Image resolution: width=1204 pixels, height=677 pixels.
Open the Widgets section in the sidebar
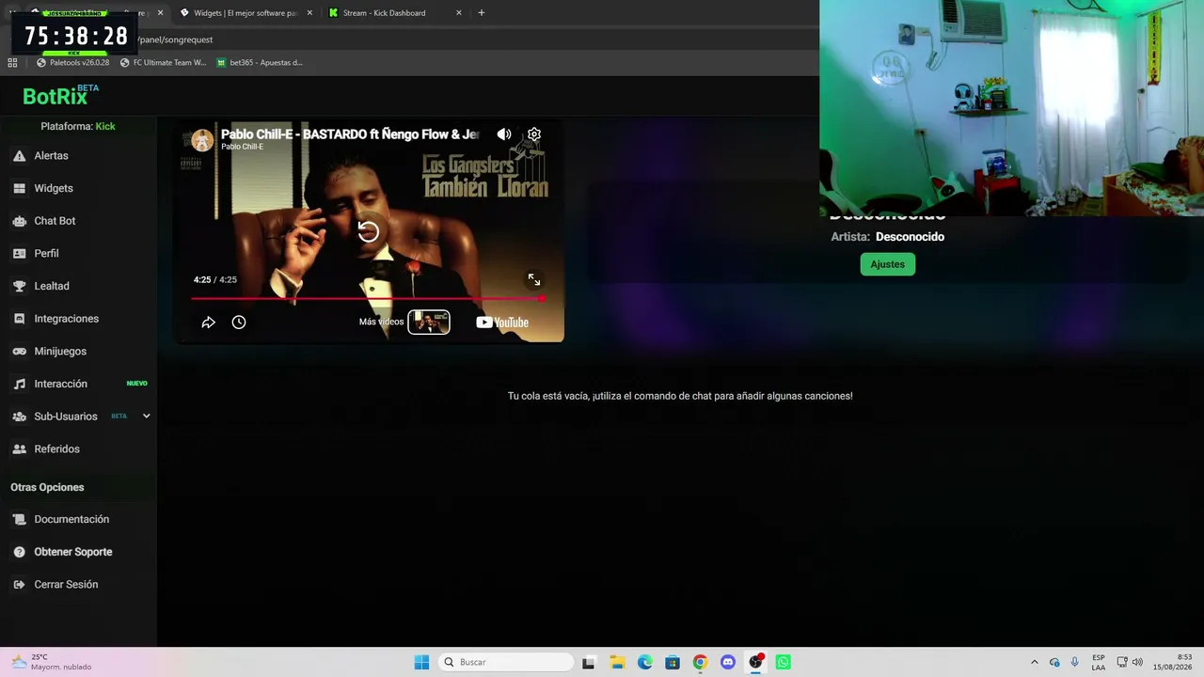pyautogui.click(x=54, y=188)
